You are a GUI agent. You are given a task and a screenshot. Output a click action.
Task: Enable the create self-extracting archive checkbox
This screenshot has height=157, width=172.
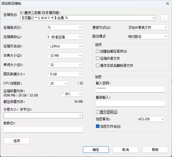tap(98, 51)
